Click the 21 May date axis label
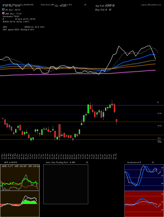This screenshot has width=164, height=217. click(x=3, y=157)
